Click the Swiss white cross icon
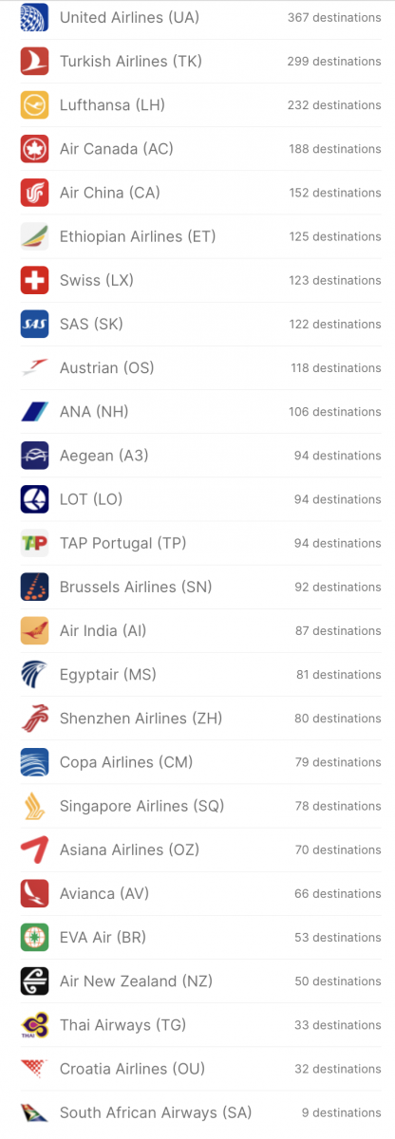 (35, 280)
